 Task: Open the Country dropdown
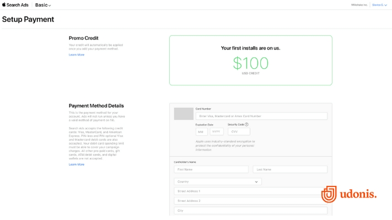click(218, 182)
